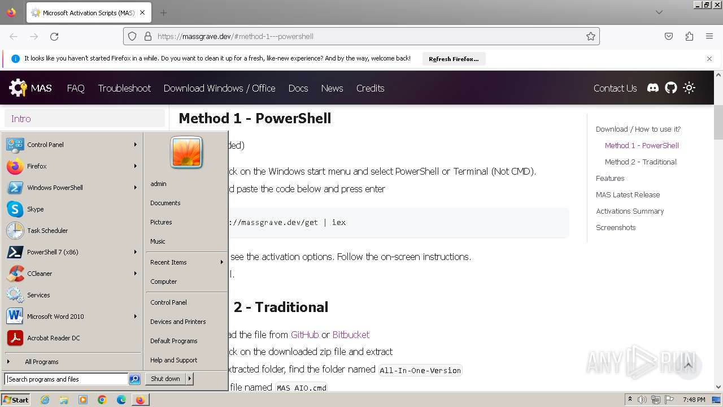Open Firefox application menu
723x407 pixels.
(x=709, y=36)
